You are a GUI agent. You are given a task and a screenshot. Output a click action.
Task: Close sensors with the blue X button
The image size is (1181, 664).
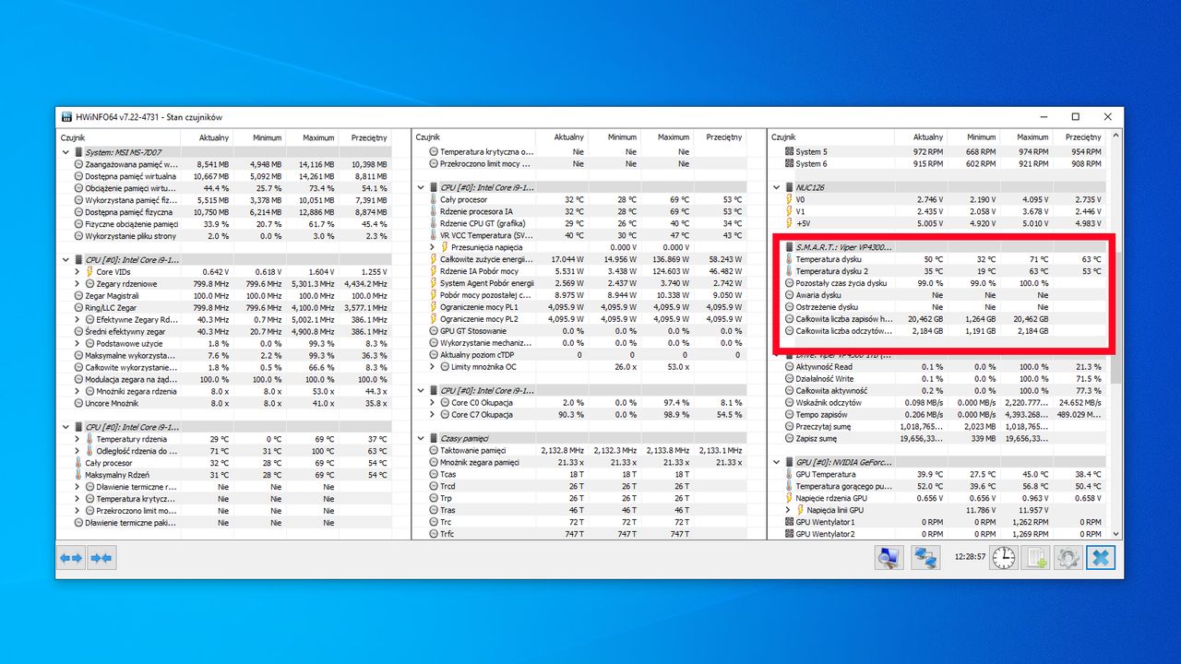pyautogui.click(x=1100, y=558)
